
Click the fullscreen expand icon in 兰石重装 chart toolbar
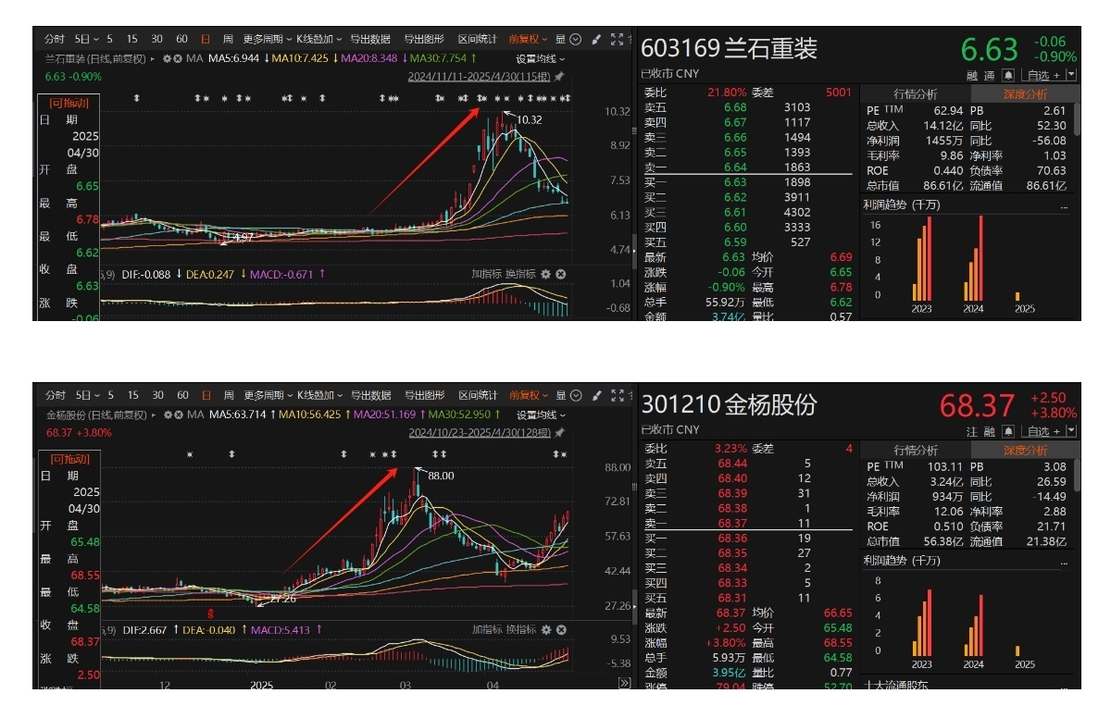617,39
